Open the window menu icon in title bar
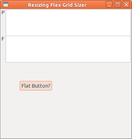Image resolution: width=132 pixels, height=139 pixels. tap(6, 5)
